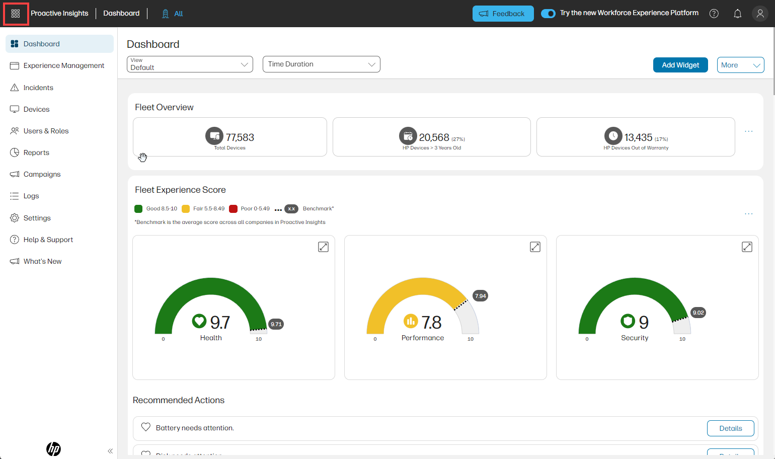Expand the More dropdown
Viewport: 775px width, 459px height.
(740, 65)
